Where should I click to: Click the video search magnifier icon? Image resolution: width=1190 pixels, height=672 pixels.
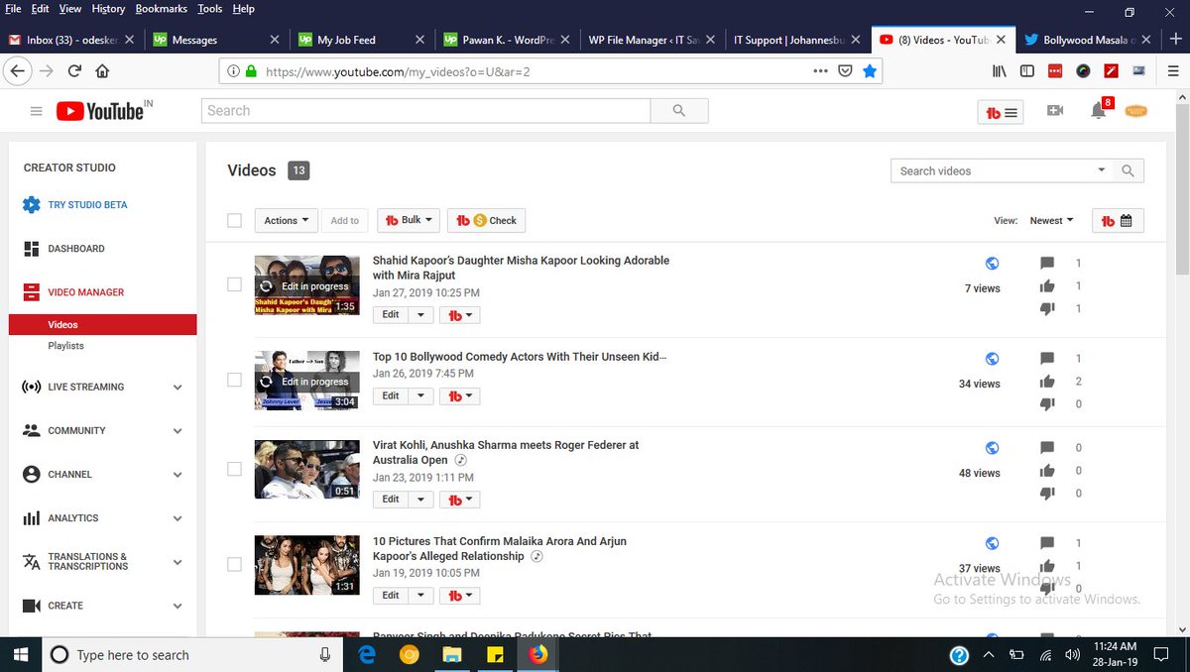pos(1129,170)
